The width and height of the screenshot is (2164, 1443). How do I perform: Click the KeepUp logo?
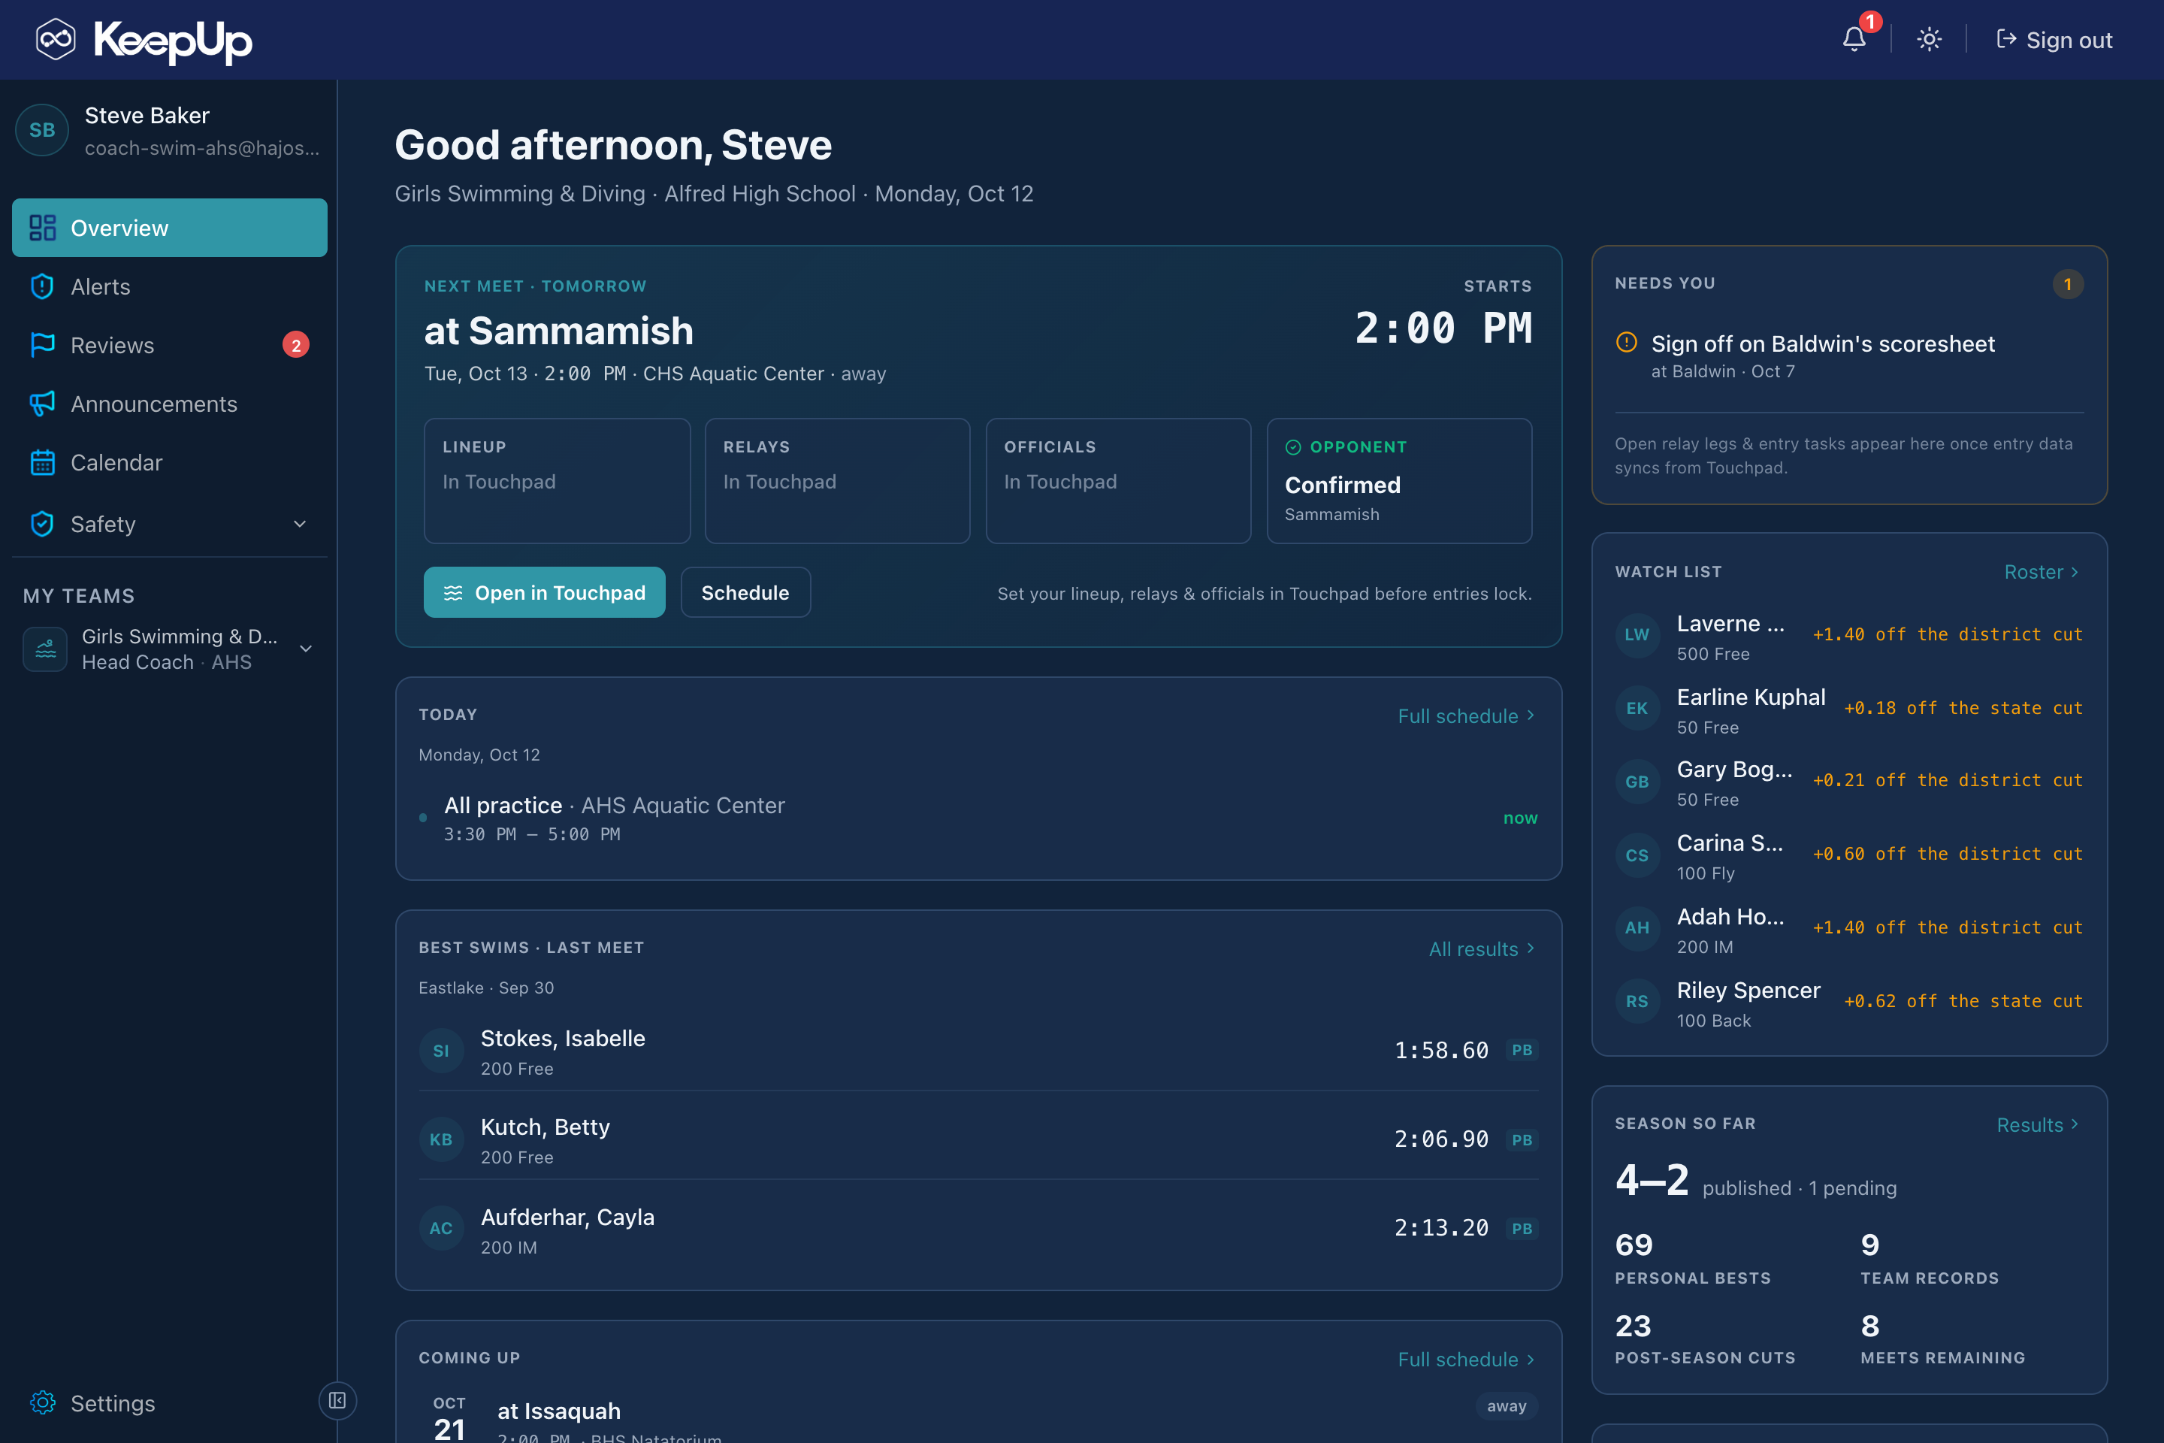144,40
